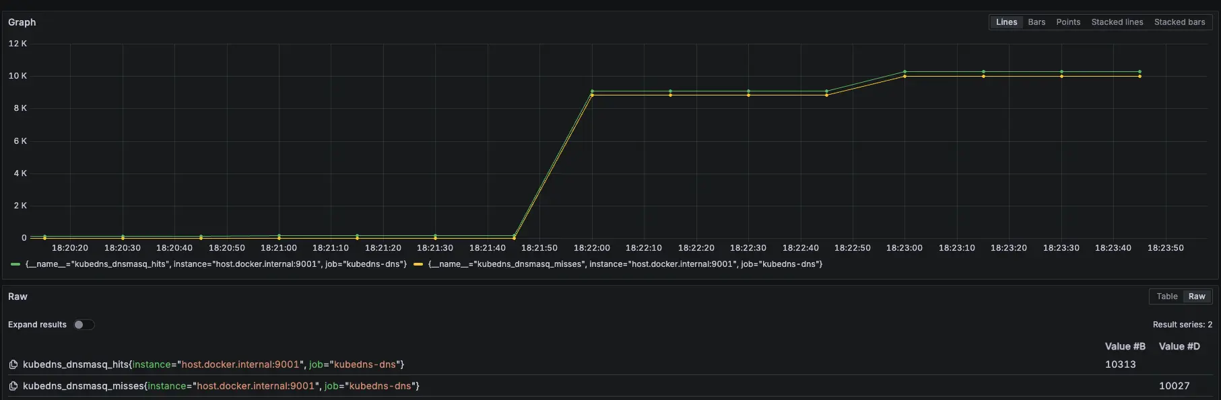Switch to Stacked bars graph style
The height and width of the screenshot is (400, 1221).
coord(1179,22)
